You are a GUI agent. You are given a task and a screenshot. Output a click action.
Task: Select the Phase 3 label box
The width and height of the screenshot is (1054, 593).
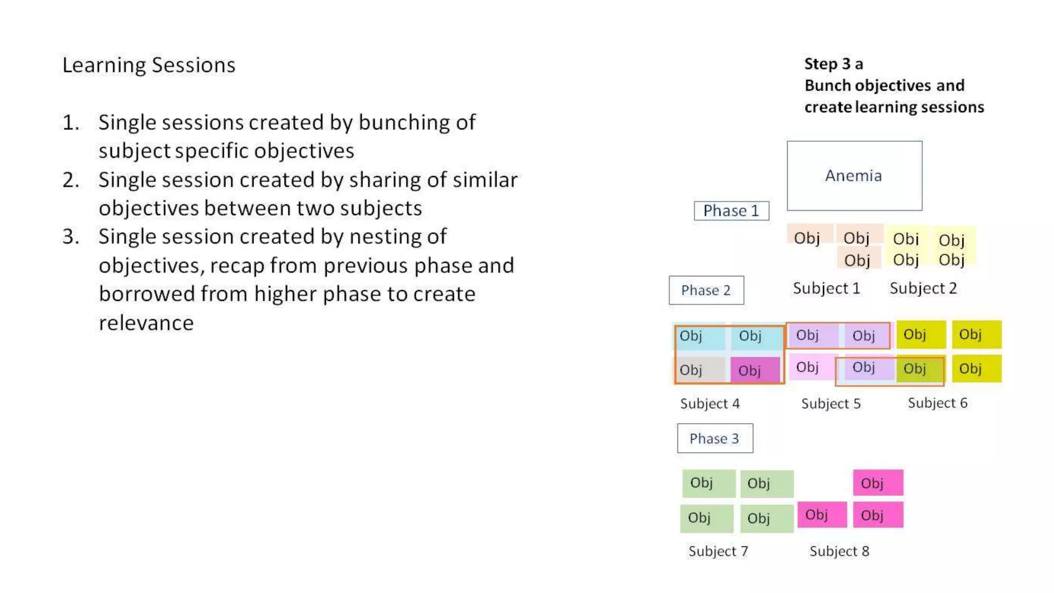[x=715, y=438]
